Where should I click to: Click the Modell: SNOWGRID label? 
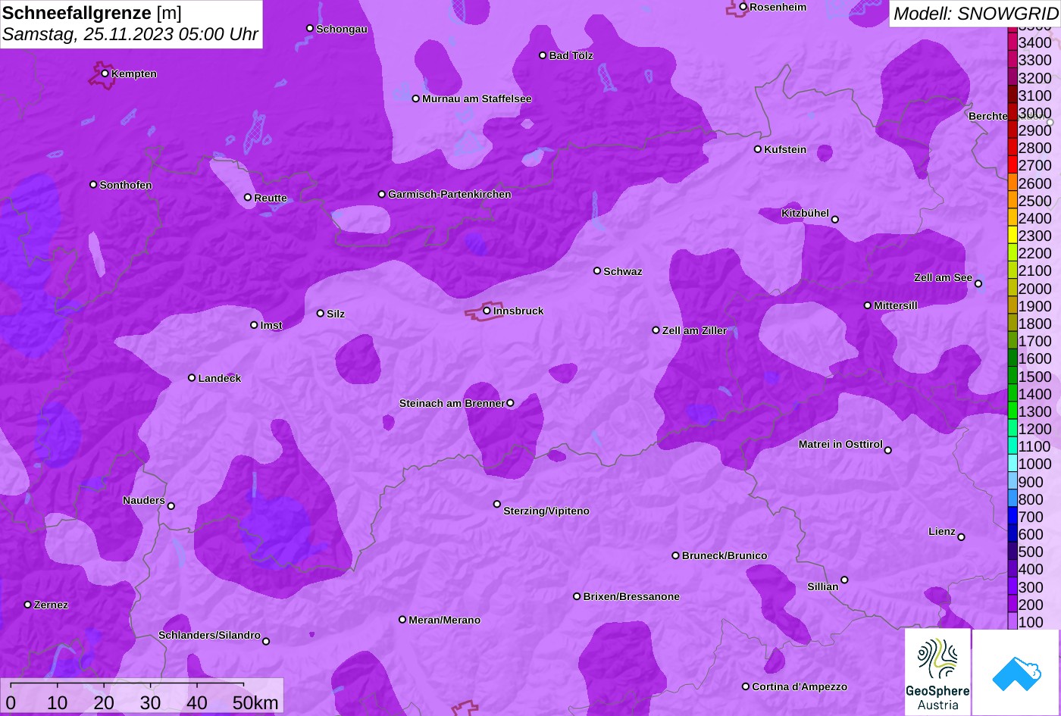975,14
